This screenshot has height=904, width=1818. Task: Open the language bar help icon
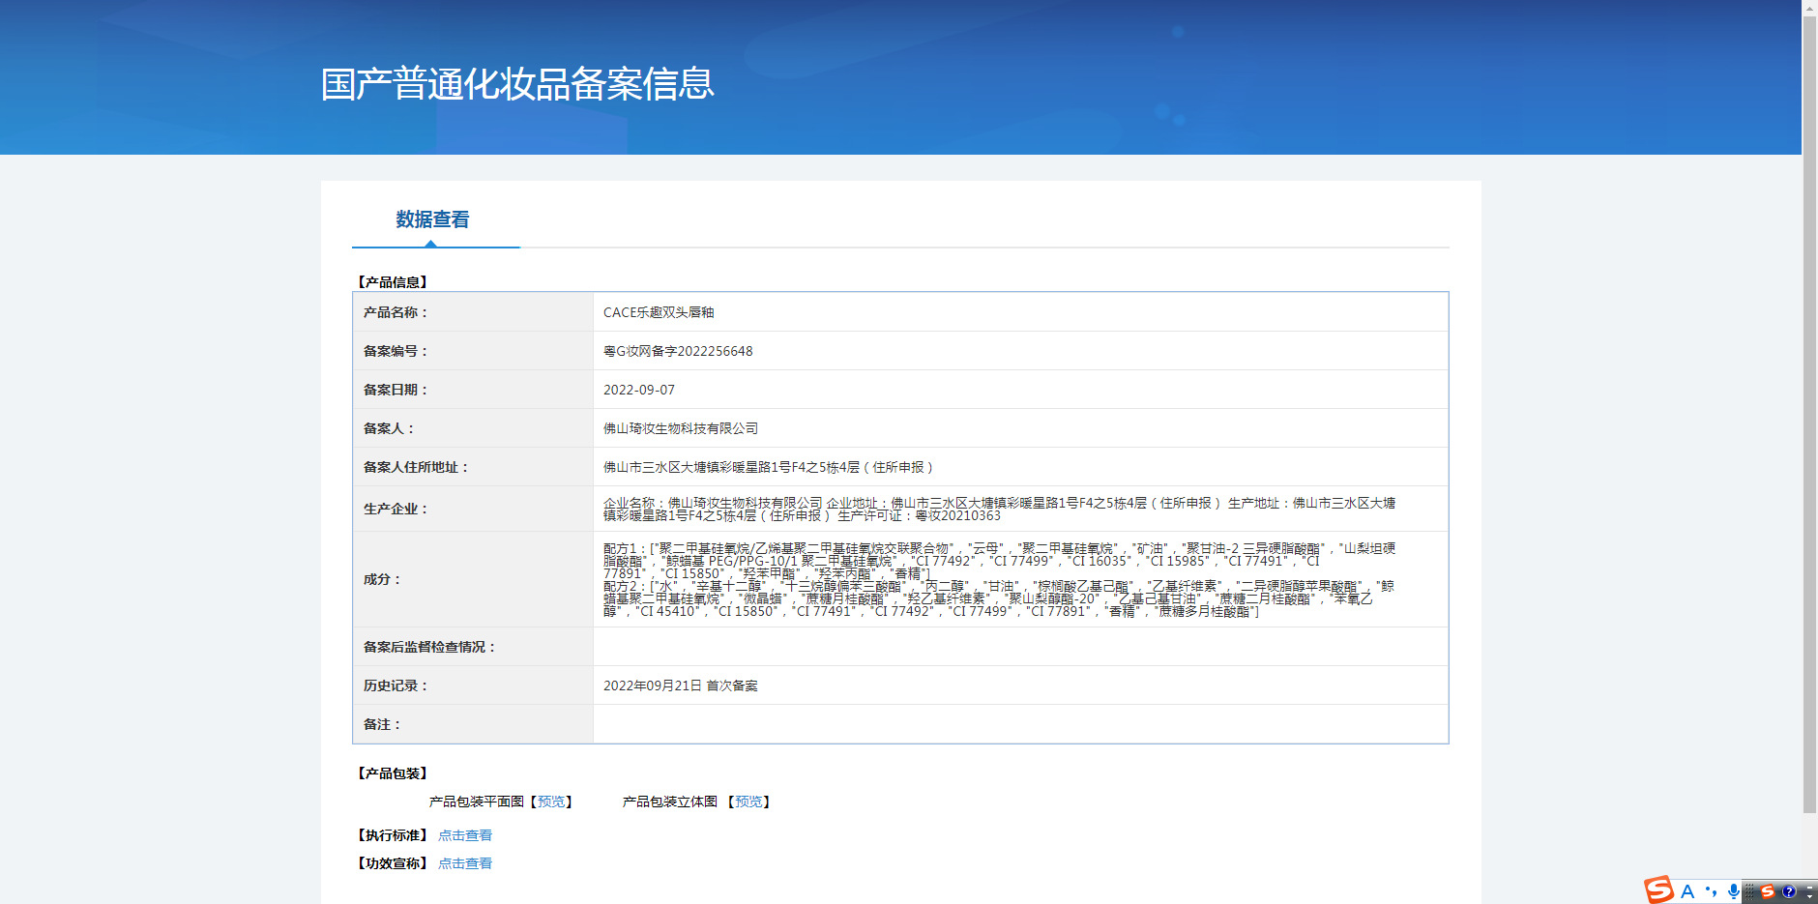pyautogui.click(x=1789, y=891)
